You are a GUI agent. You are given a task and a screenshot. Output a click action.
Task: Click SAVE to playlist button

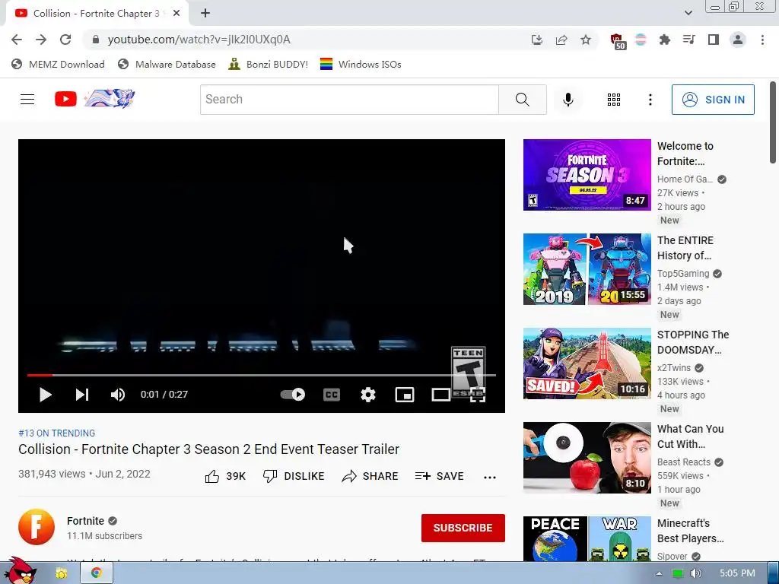(x=439, y=476)
